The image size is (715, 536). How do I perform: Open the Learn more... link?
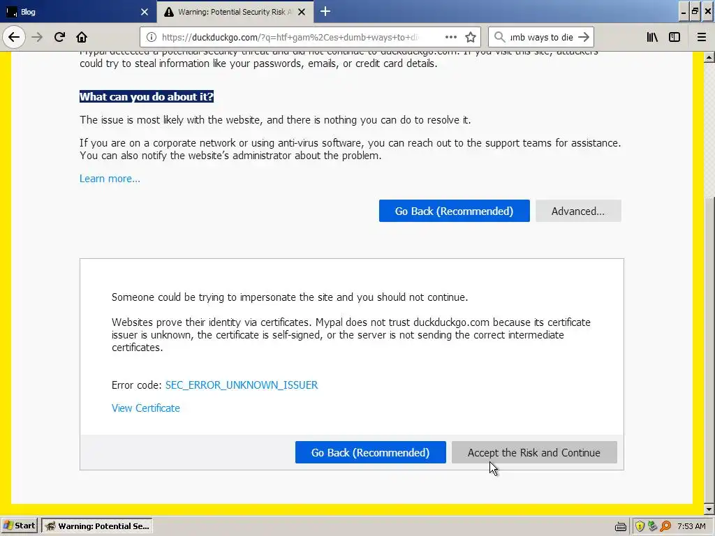click(x=110, y=179)
